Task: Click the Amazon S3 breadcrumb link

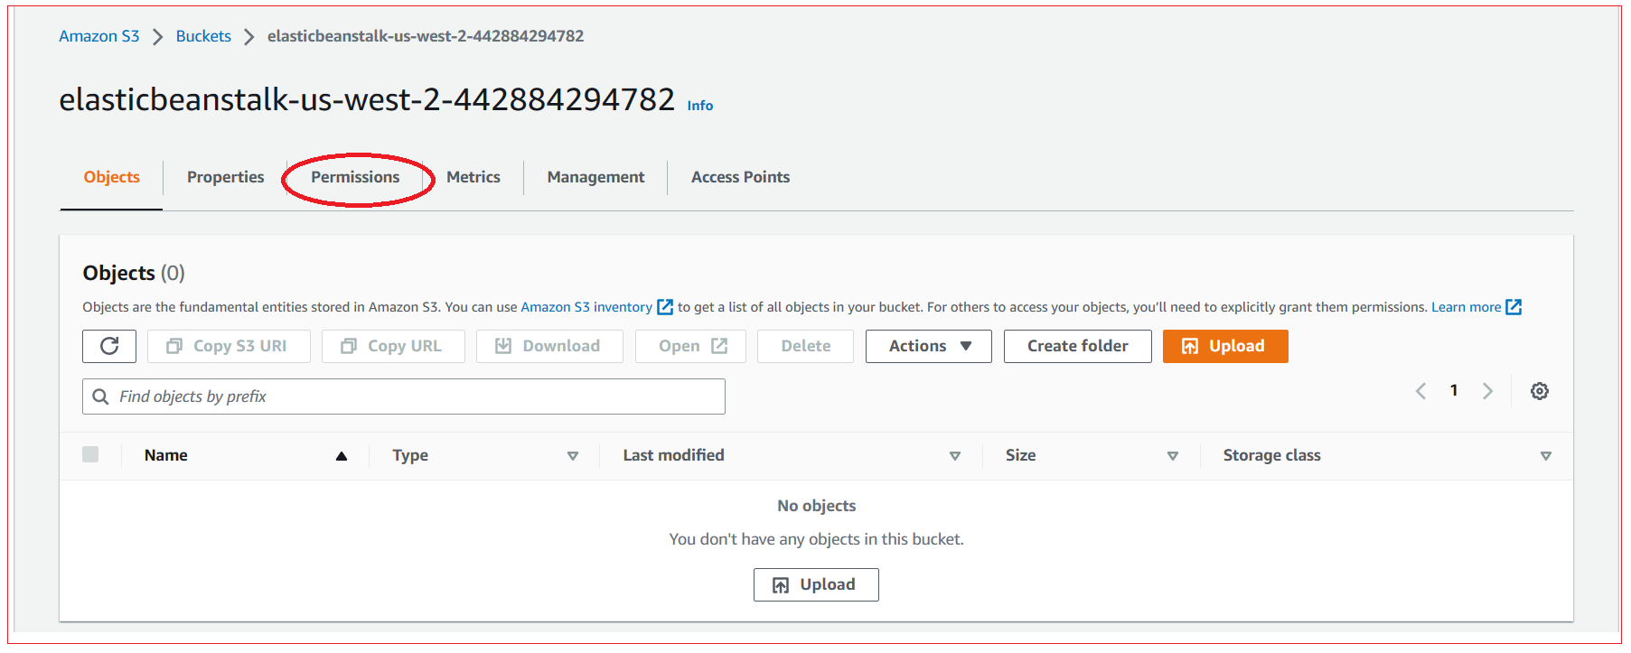Action: tap(99, 36)
